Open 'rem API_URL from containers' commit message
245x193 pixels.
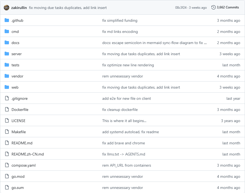coord(127,165)
